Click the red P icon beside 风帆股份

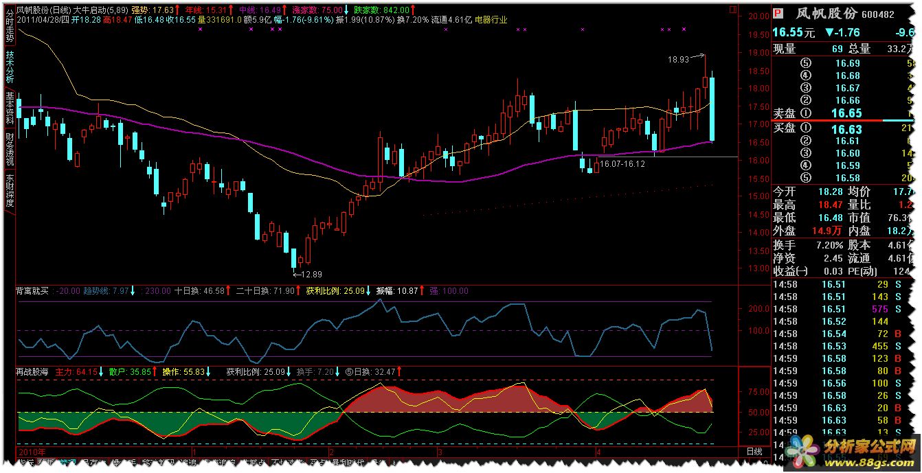(778, 13)
